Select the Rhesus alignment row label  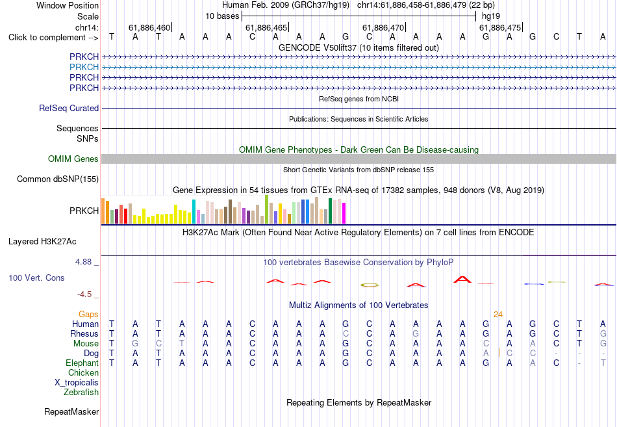coord(84,333)
